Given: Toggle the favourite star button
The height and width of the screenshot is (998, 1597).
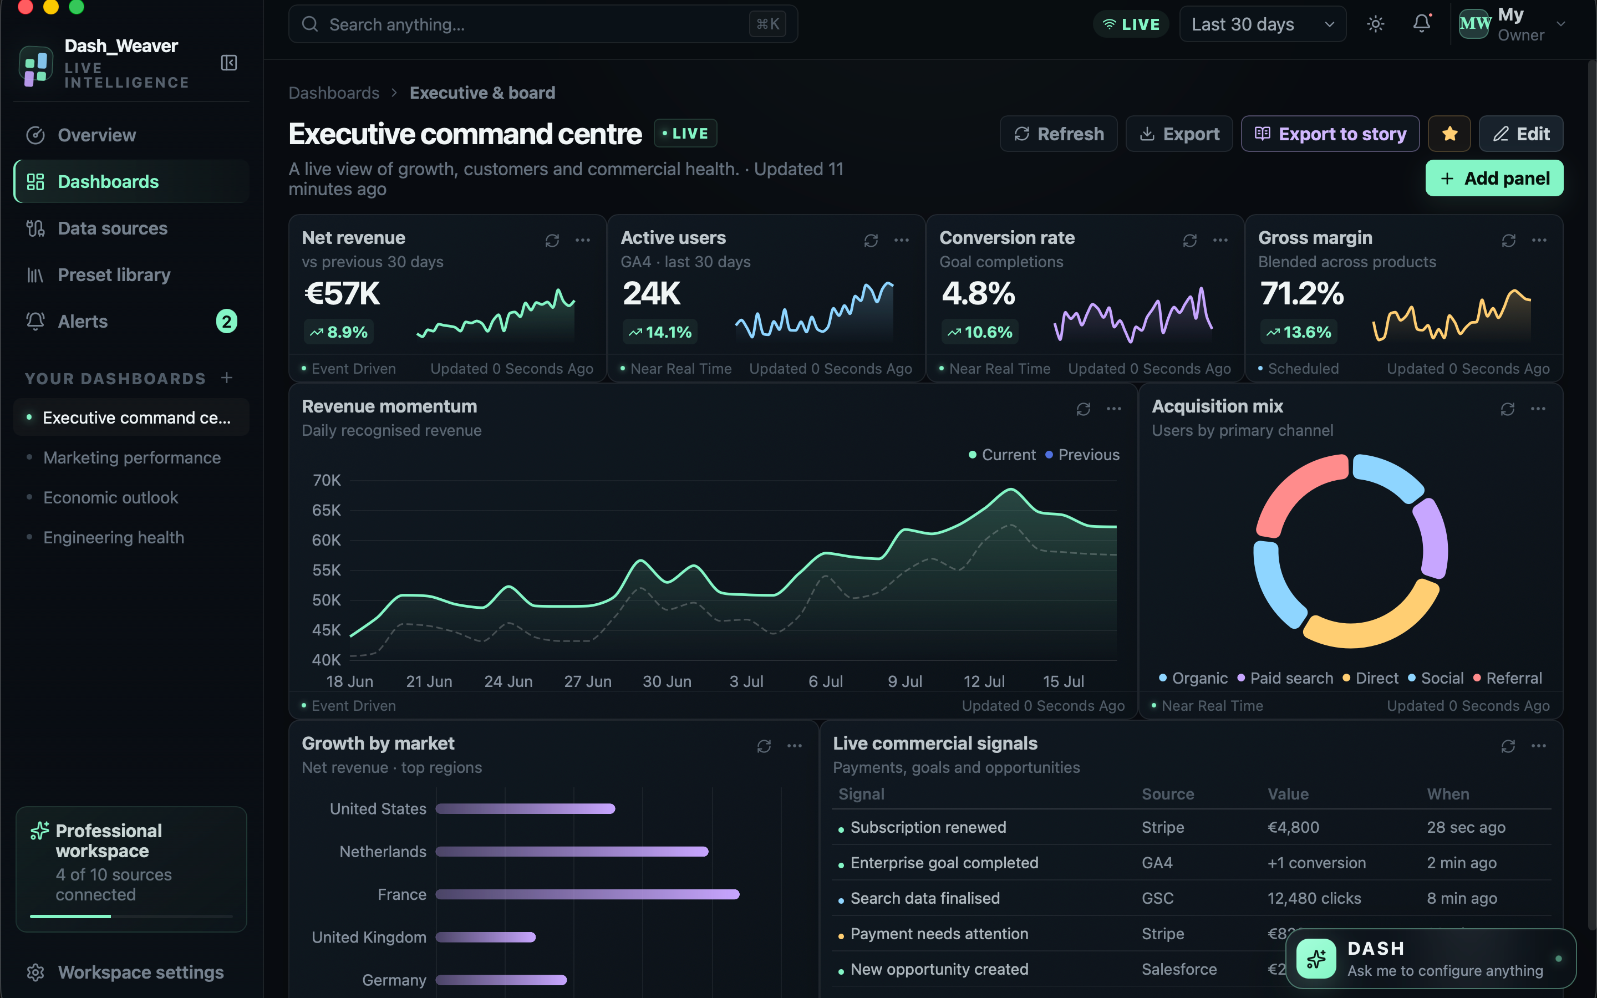Looking at the screenshot, I should tap(1449, 134).
